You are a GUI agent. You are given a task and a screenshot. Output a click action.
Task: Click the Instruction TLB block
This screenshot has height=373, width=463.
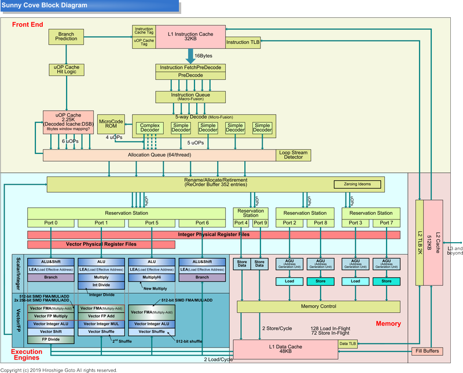(x=242, y=42)
